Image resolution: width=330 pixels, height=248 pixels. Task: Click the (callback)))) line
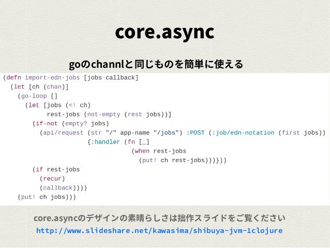[63, 188]
